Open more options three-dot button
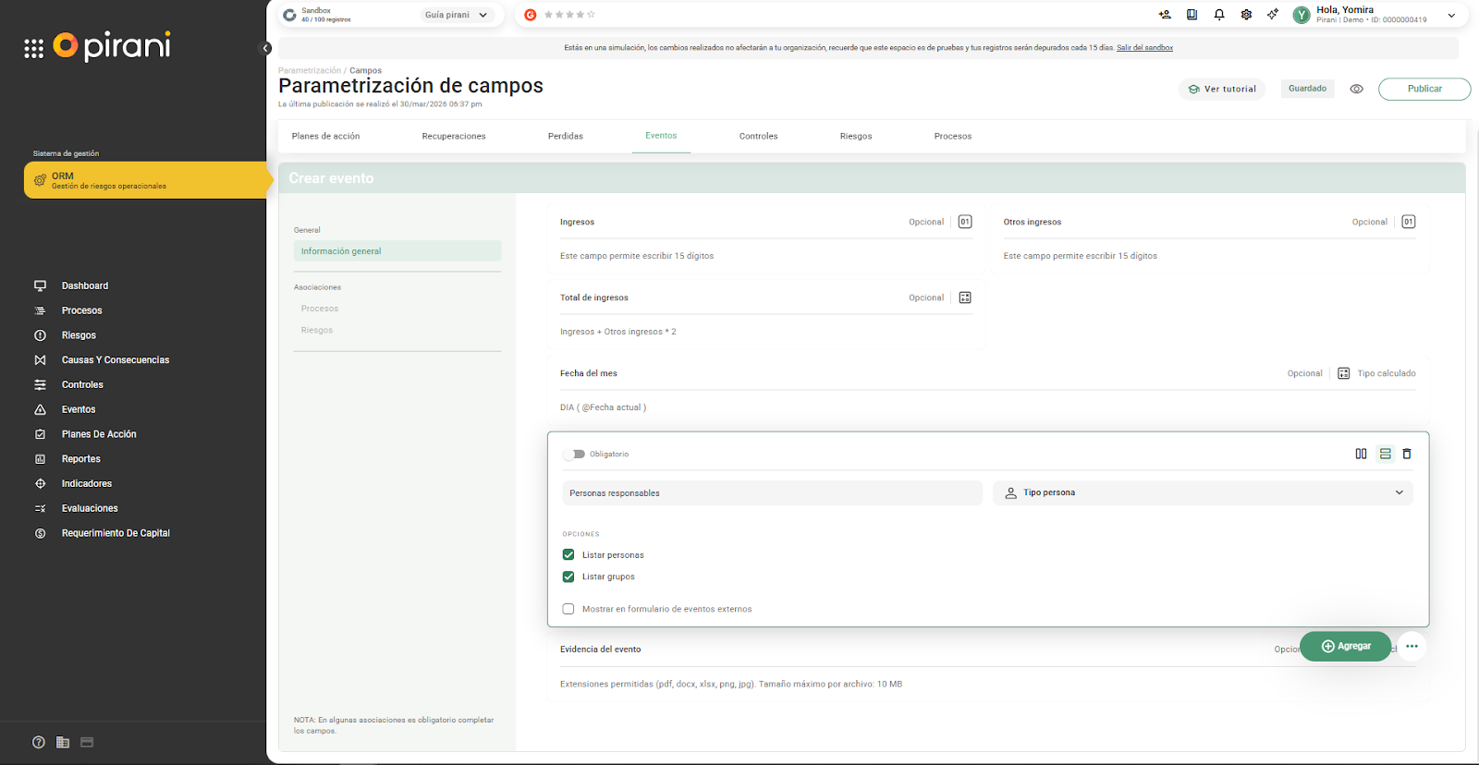The width and height of the screenshot is (1479, 765). tap(1412, 646)
